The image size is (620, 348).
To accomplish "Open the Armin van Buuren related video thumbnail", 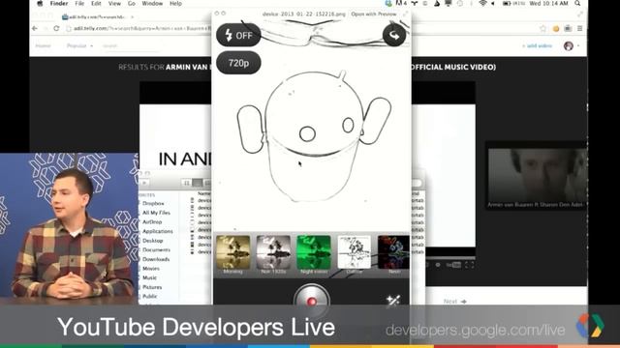I will (x=537, y=176).
